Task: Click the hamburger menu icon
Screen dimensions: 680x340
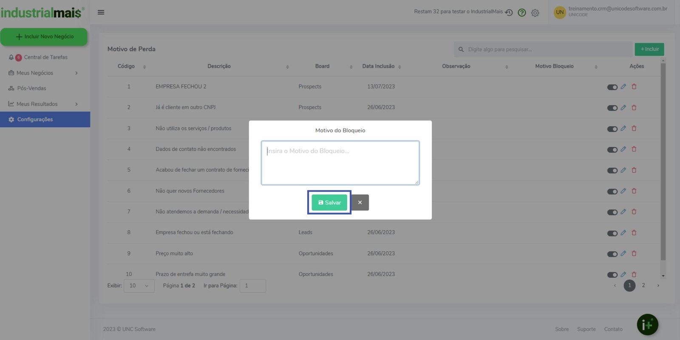Action: coord(101,12)
